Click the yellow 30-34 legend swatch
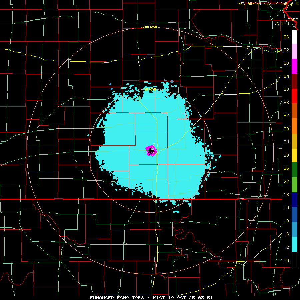Viewport: 300px width, 300px height. point(294,155)
